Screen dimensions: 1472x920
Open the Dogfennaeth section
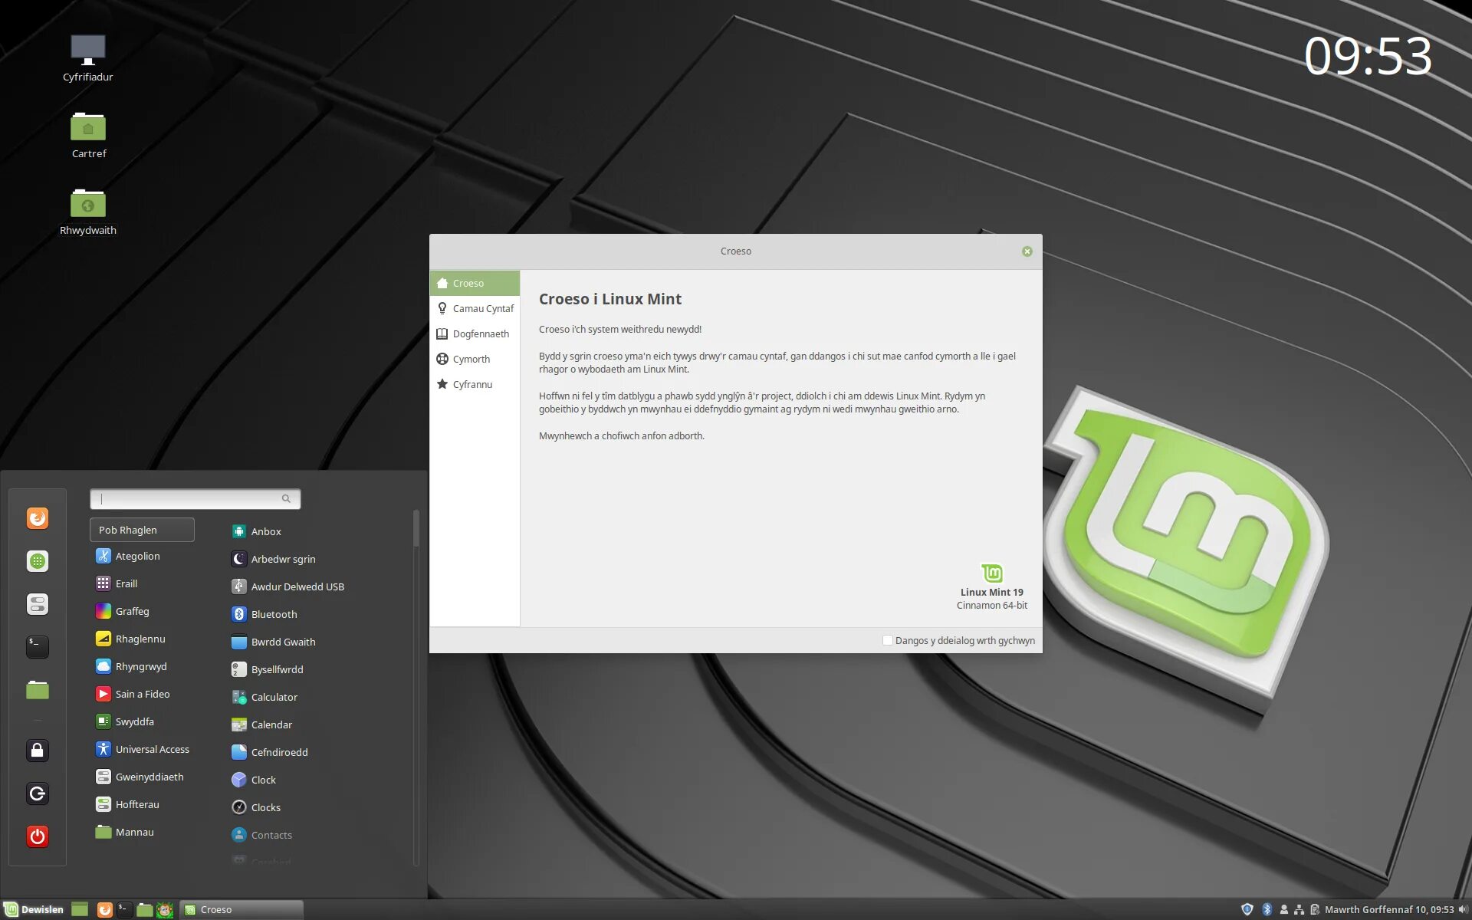(x=480, y=333)
